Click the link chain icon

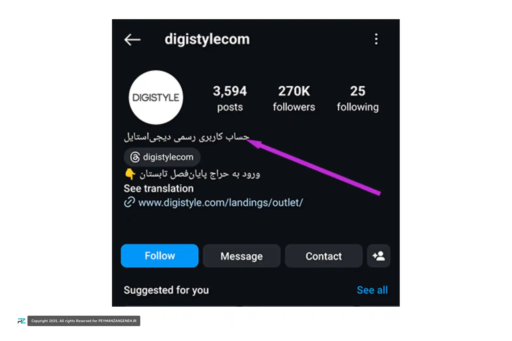(130, 202)
